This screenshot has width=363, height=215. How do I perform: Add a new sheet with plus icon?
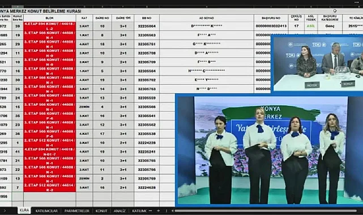pyautogui.click(x=159, y=211)
